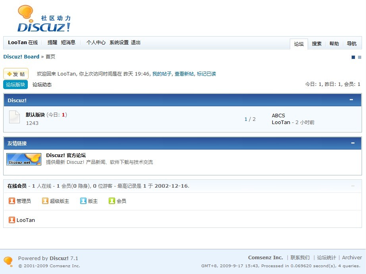
Task: Click the Discuz! Board breadcrumb link
Action: click(21, 57)
